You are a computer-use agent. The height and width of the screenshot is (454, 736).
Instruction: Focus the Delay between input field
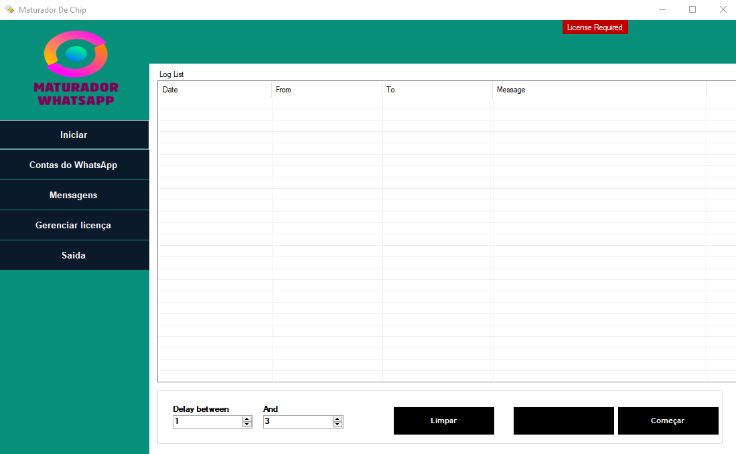[208, 422]
